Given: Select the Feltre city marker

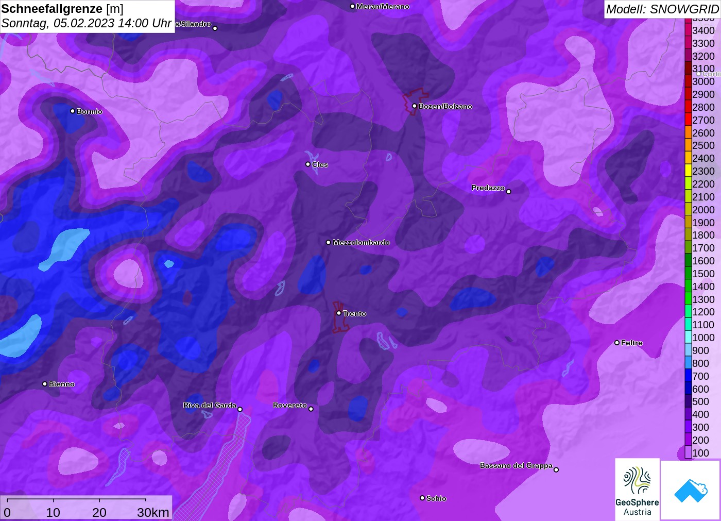Looking at the screenshot, I should point(617,342).
